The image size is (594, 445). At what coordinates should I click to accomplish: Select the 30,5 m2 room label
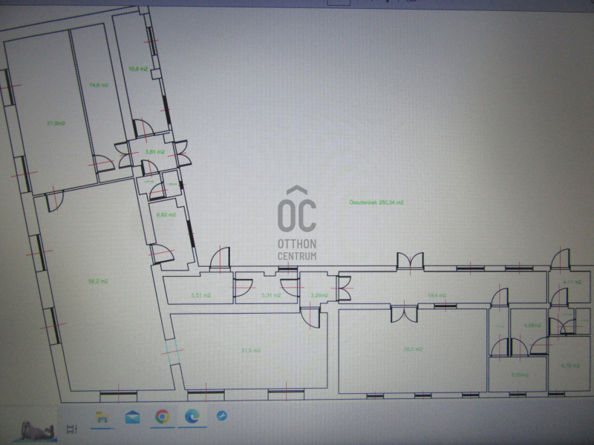click(413, 349)
